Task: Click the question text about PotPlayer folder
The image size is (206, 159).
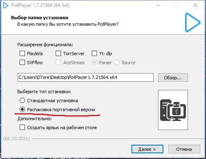Action: tap(68, 24)
